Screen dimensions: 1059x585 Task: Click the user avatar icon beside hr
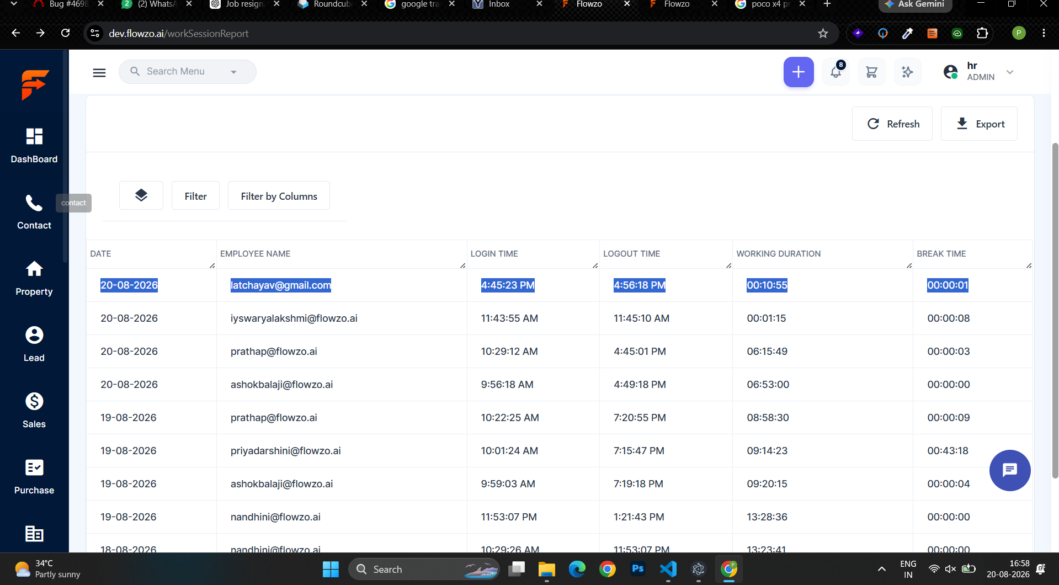[950, 72]
